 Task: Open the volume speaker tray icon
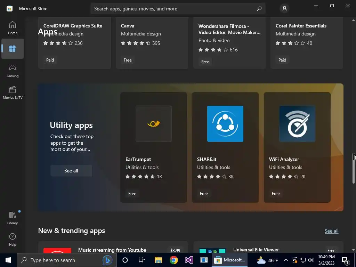[311, 260]
